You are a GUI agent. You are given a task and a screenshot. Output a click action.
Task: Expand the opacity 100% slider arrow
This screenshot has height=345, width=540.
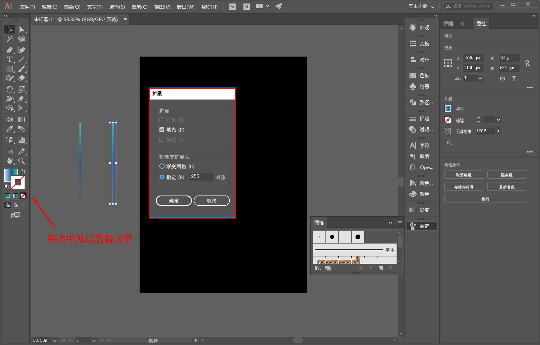(x=499, y=131)
